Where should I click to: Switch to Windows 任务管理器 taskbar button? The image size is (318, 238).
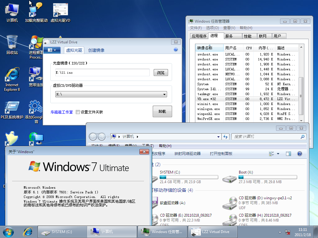click(163, 232)
